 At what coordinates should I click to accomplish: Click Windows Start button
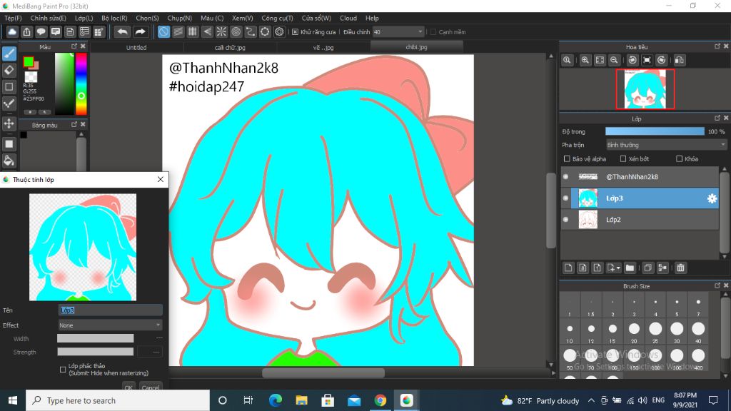13,400
